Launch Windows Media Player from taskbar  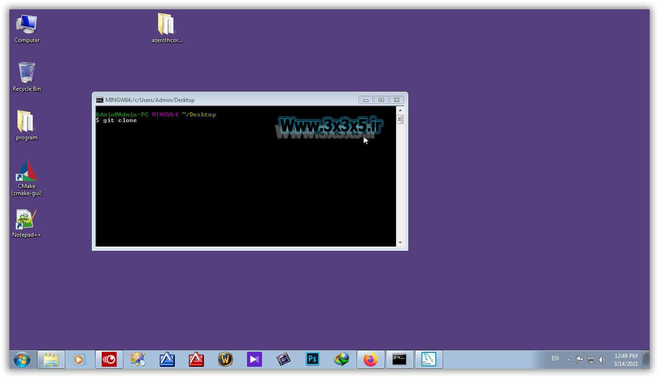click(80, 359)
